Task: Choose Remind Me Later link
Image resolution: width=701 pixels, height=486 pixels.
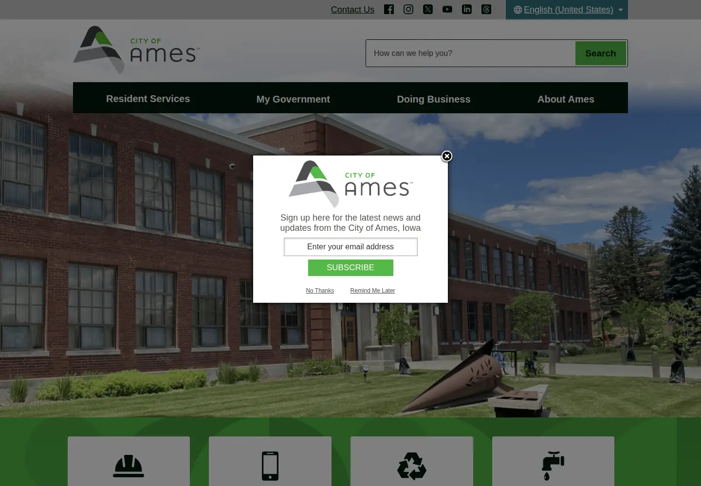Action: point(372,291)
